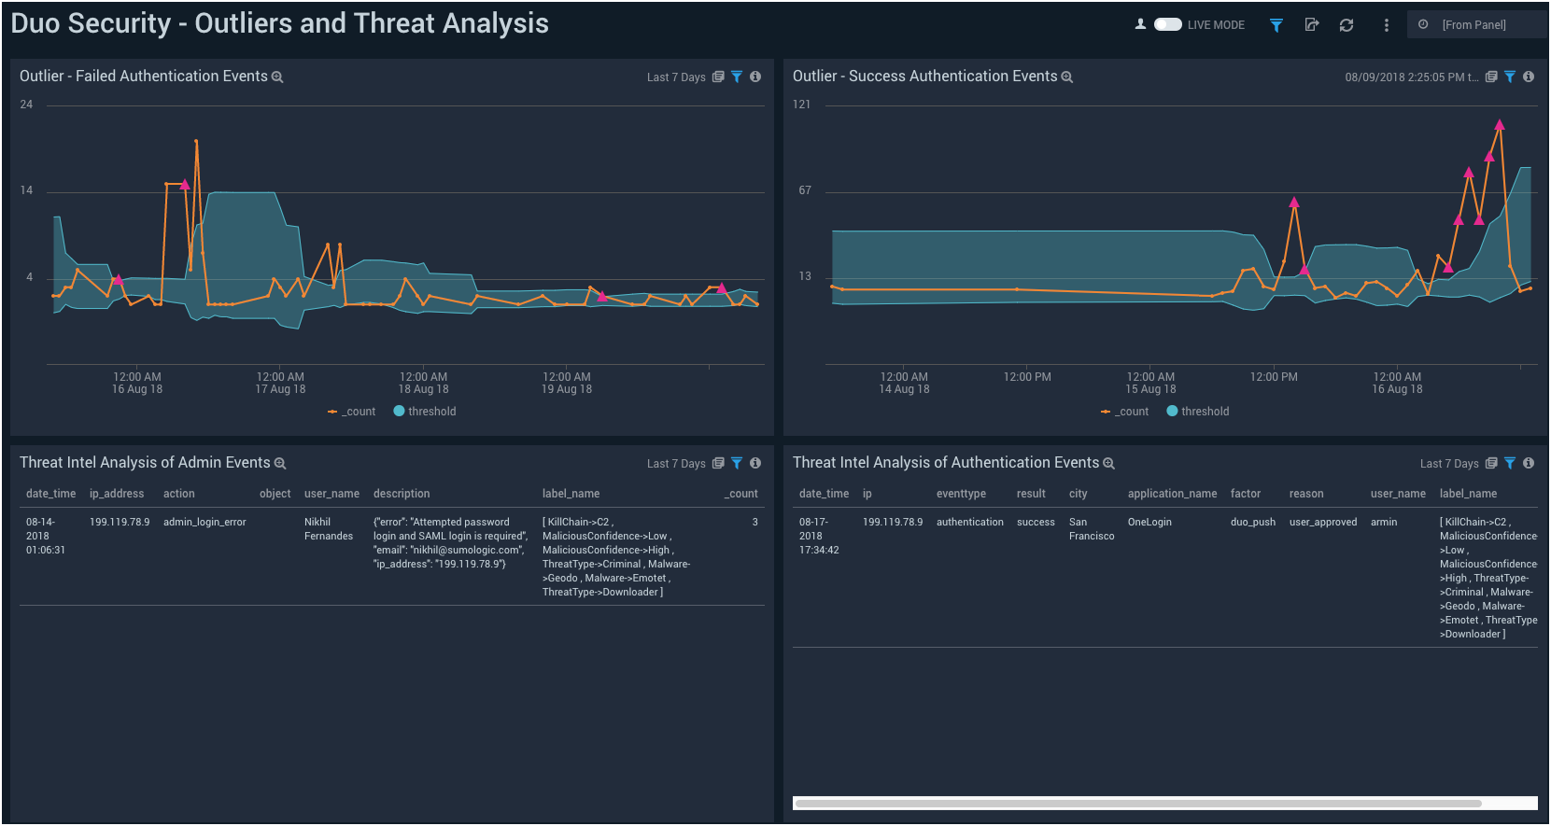The image size is (1551, 826).
Task: Click magnifier icon next to Success Authentication Events
Action: coord(1067,77)
